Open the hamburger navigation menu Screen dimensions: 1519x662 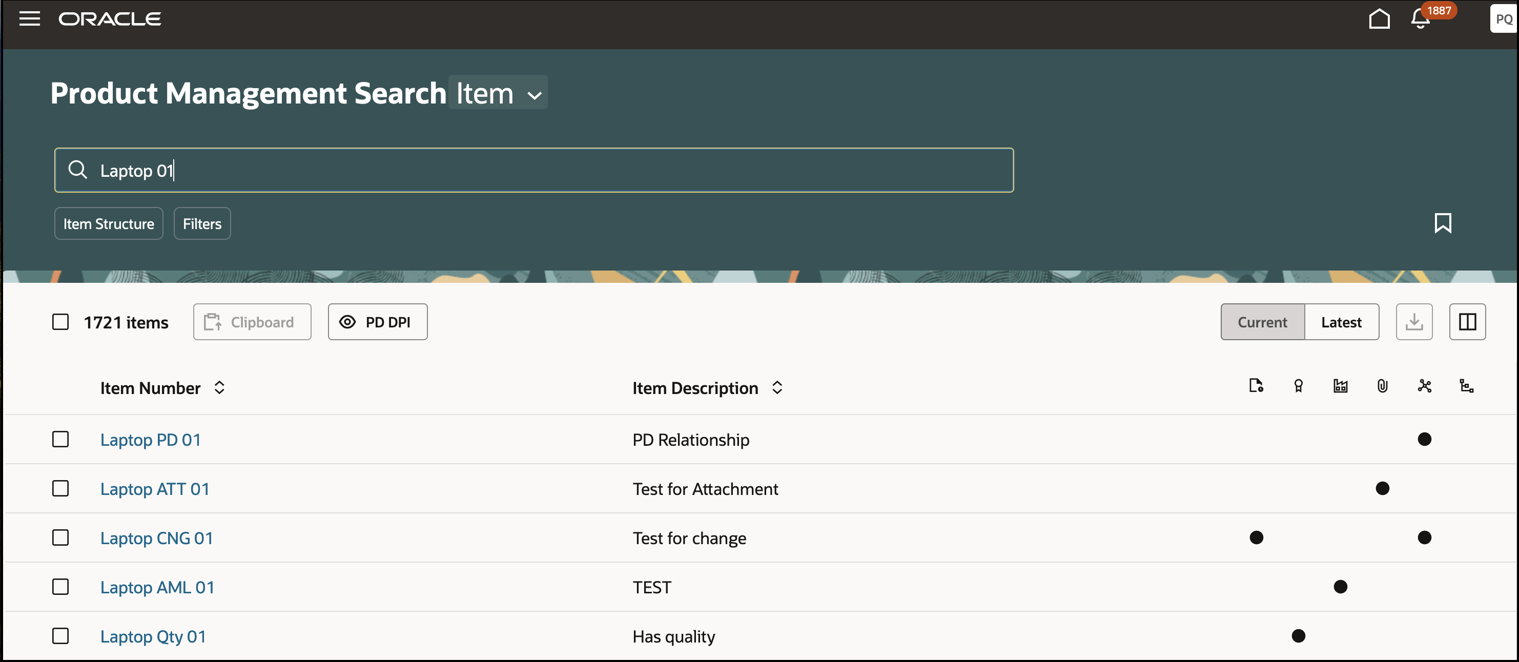[x=30, y=19]
